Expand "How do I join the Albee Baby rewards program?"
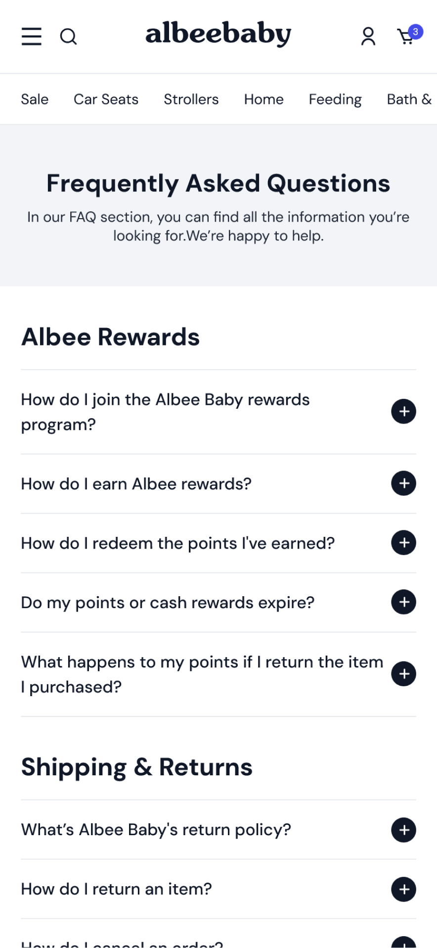The height and width of the screenshot is (948, 437). click(403, 412)
